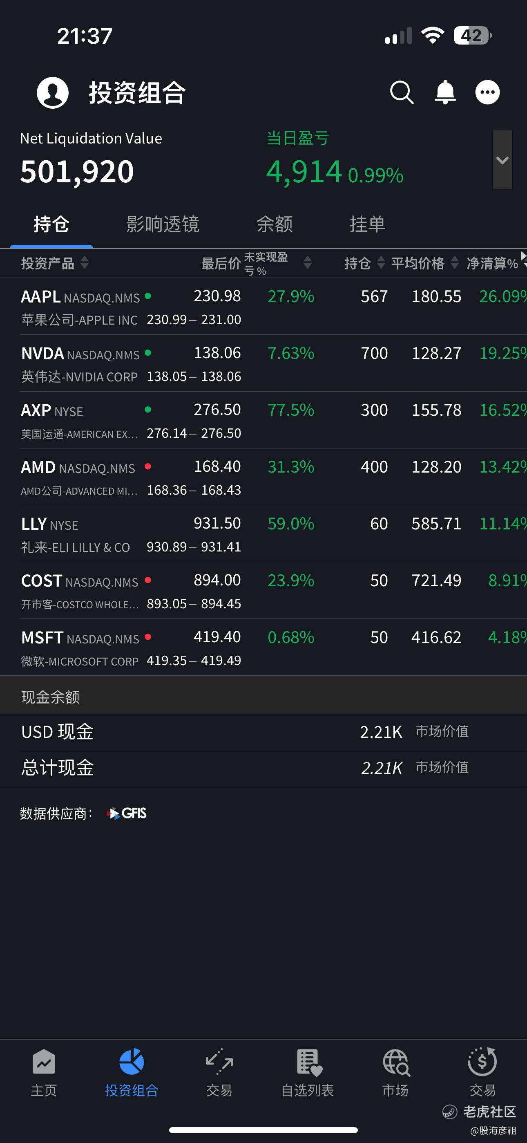
Task: Open the NVDA position row
Action: 263,363
